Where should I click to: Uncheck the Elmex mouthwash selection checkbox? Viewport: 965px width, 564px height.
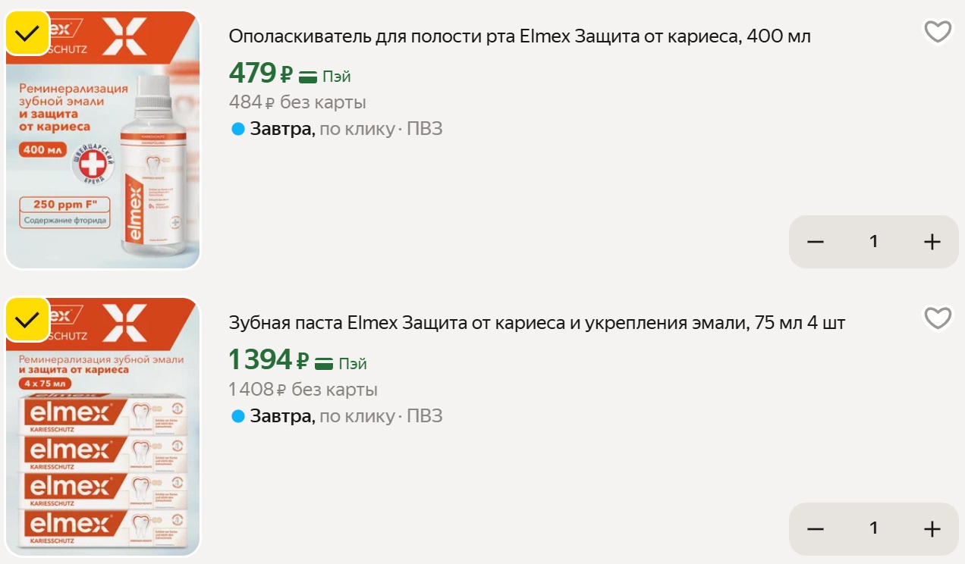pos(27,33)
